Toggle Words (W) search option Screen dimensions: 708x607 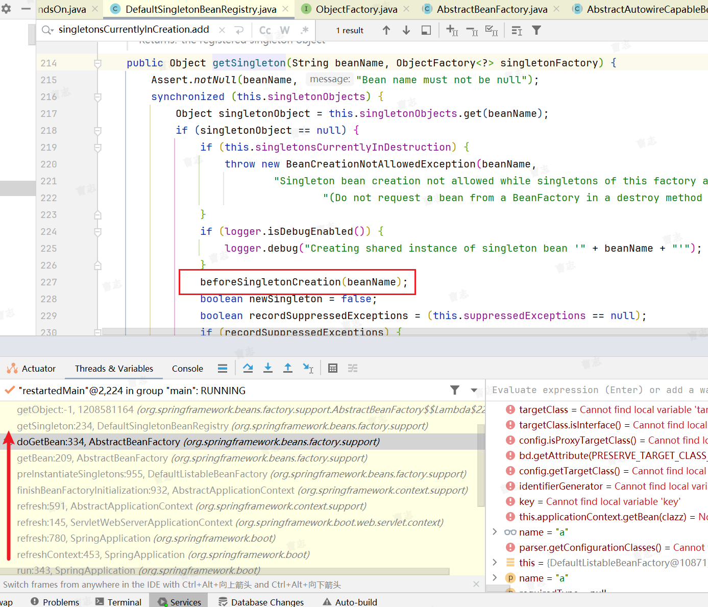click(x=285, y=30)
